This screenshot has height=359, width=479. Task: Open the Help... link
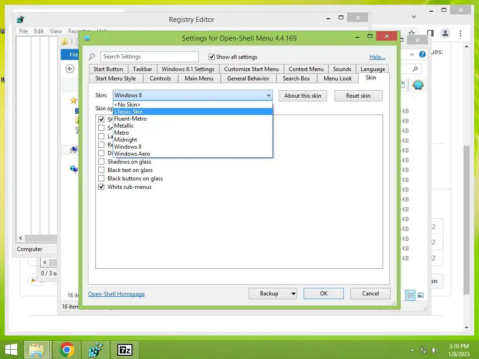coord(377,57)
